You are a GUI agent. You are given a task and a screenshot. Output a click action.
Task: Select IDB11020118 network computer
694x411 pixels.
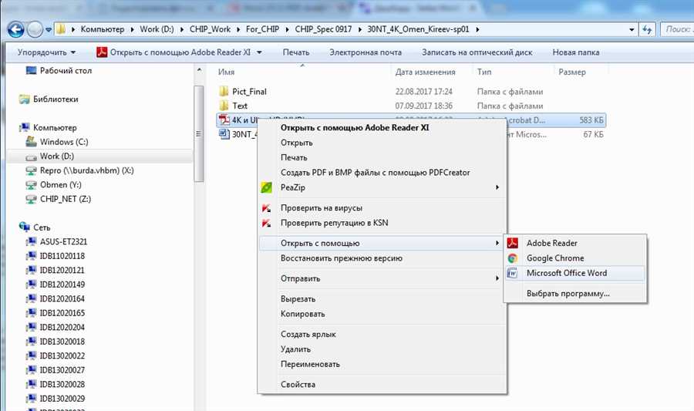[62, 256]
